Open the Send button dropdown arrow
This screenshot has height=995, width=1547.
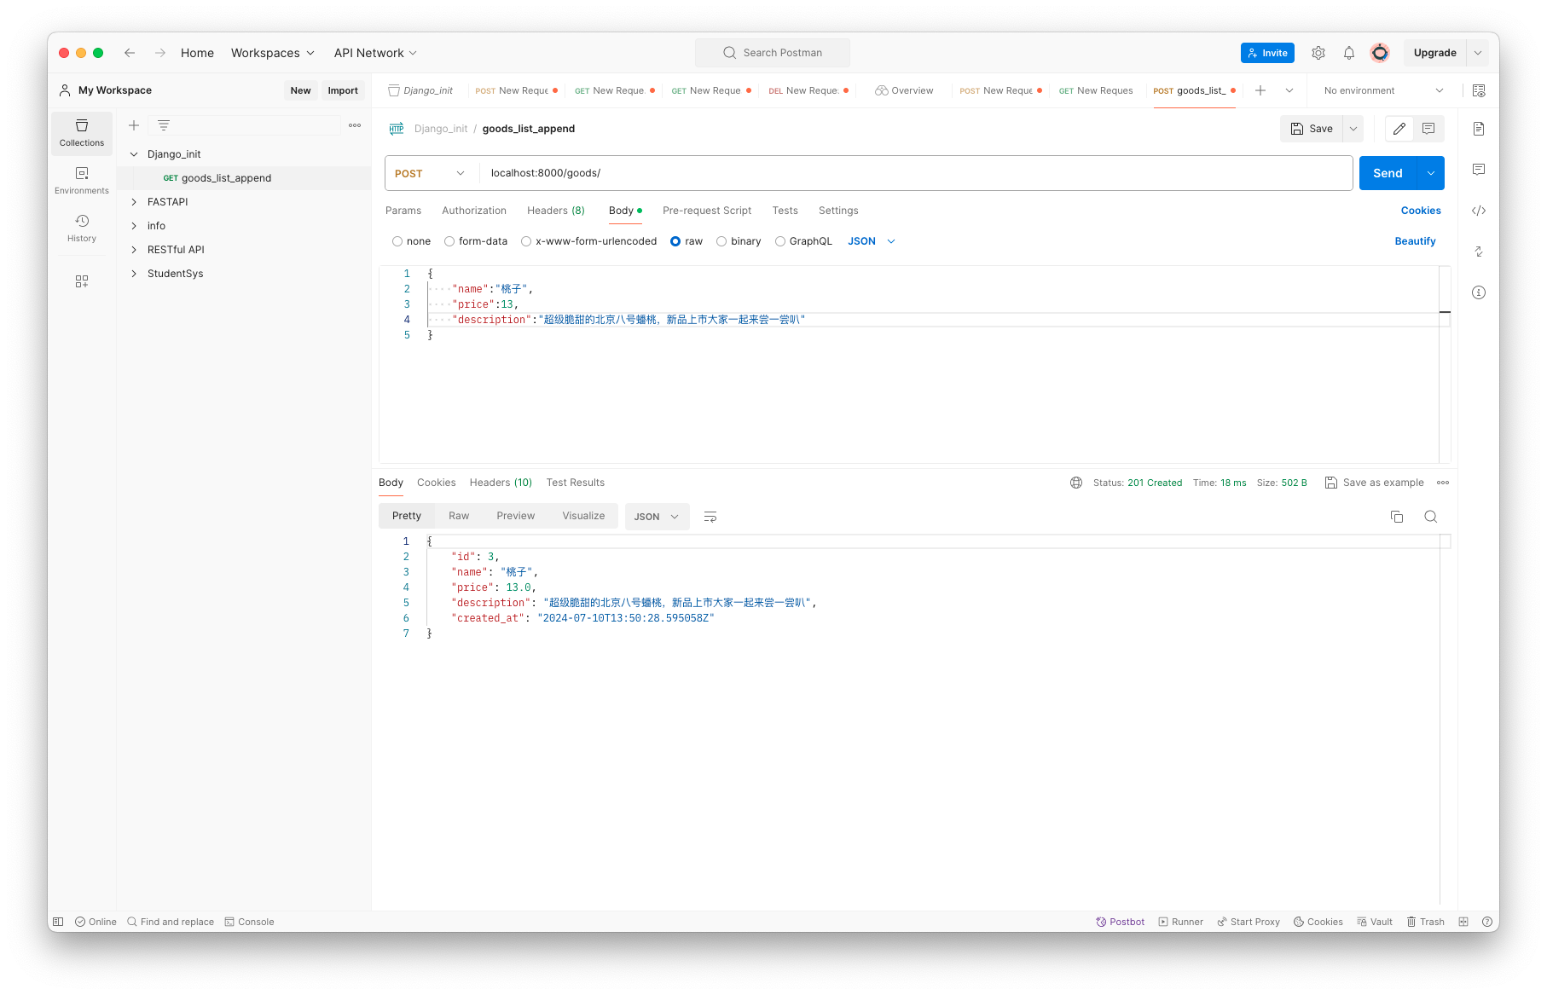click(1430, 173)
